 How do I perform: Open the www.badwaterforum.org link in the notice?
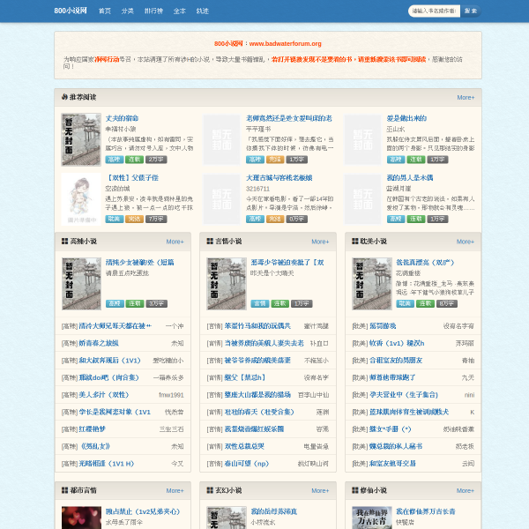285,43
